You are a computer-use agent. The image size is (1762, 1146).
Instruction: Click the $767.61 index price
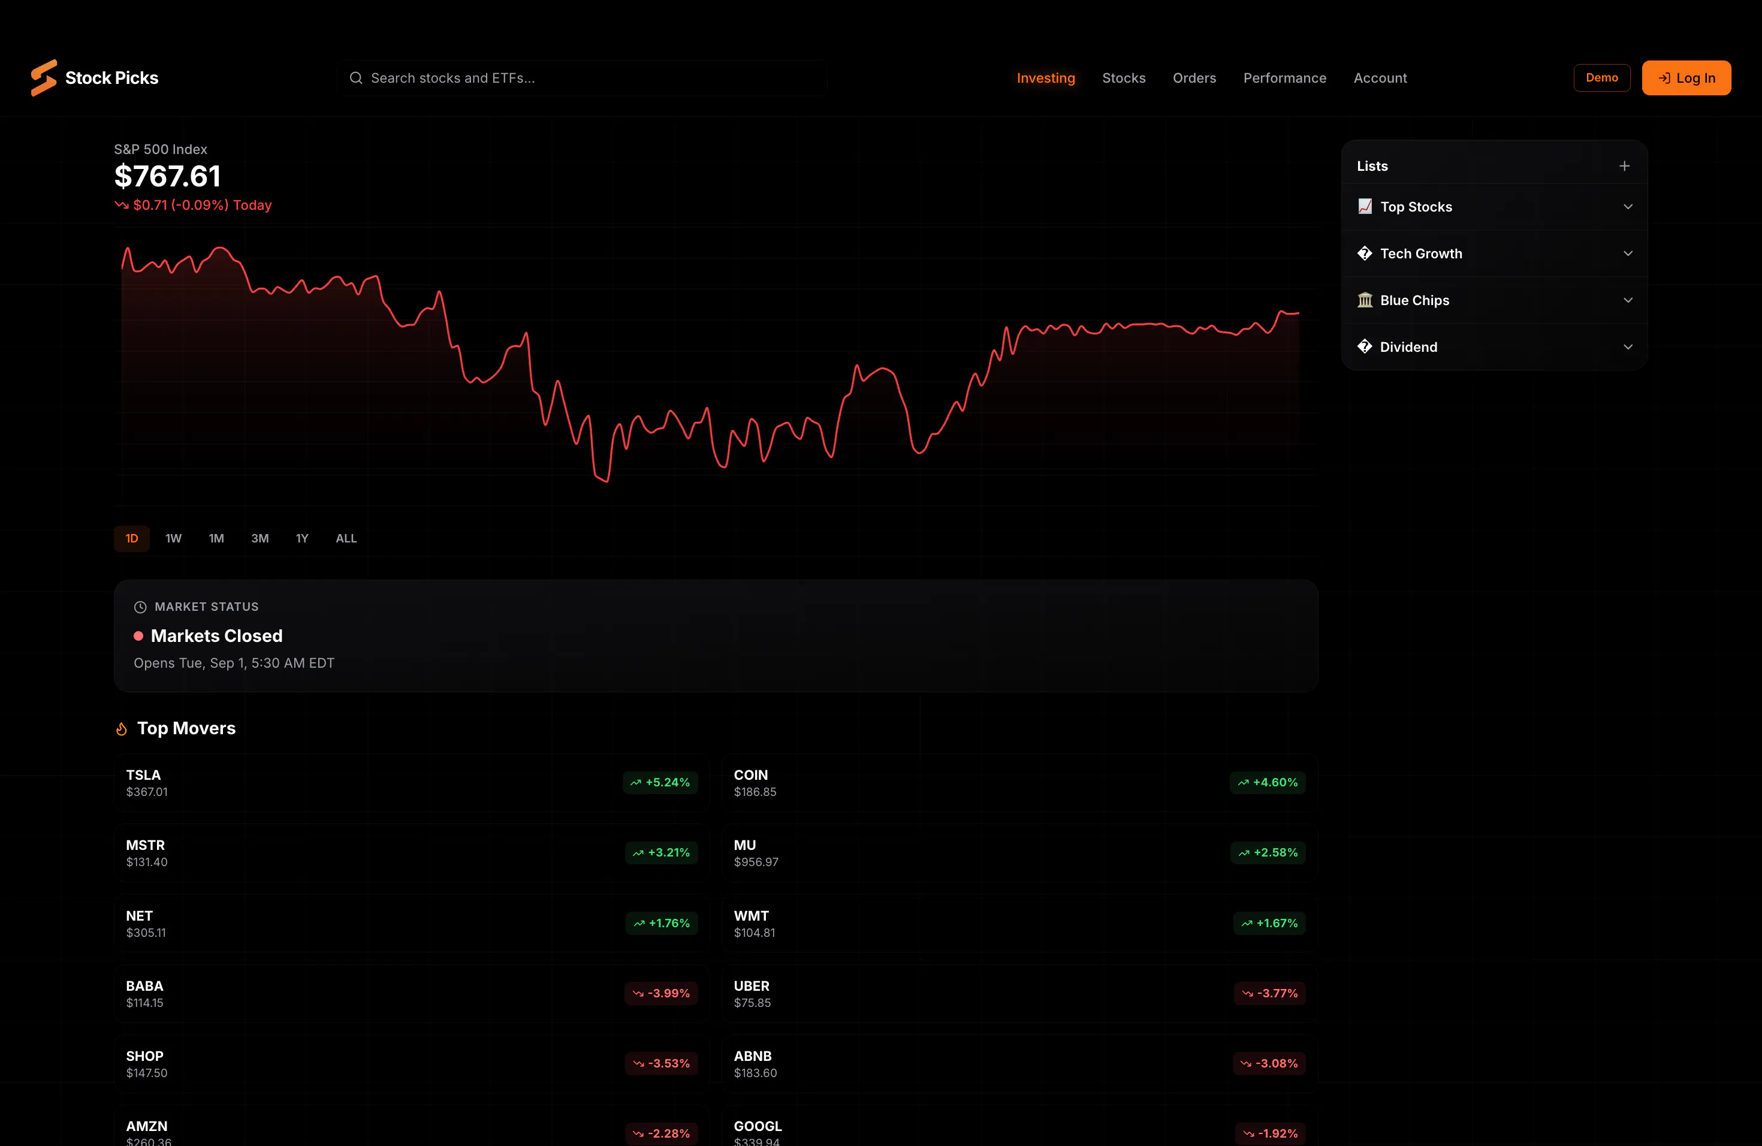[x=167, y=176]
